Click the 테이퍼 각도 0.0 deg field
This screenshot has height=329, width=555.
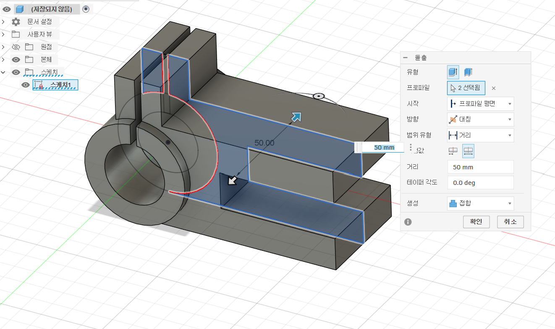point(481,183)
